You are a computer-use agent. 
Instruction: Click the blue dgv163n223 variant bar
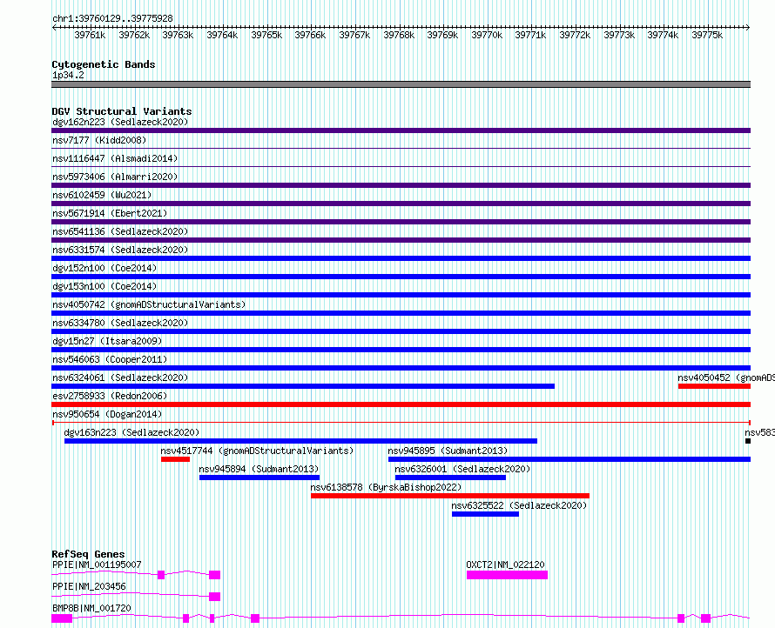click(300, 441)
